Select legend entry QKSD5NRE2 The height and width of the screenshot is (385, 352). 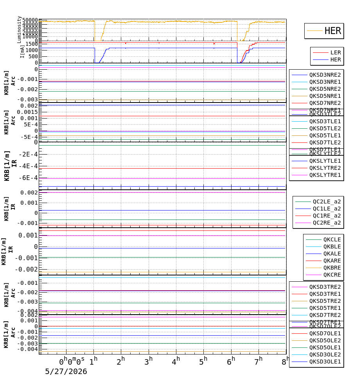tap(325, 89)
